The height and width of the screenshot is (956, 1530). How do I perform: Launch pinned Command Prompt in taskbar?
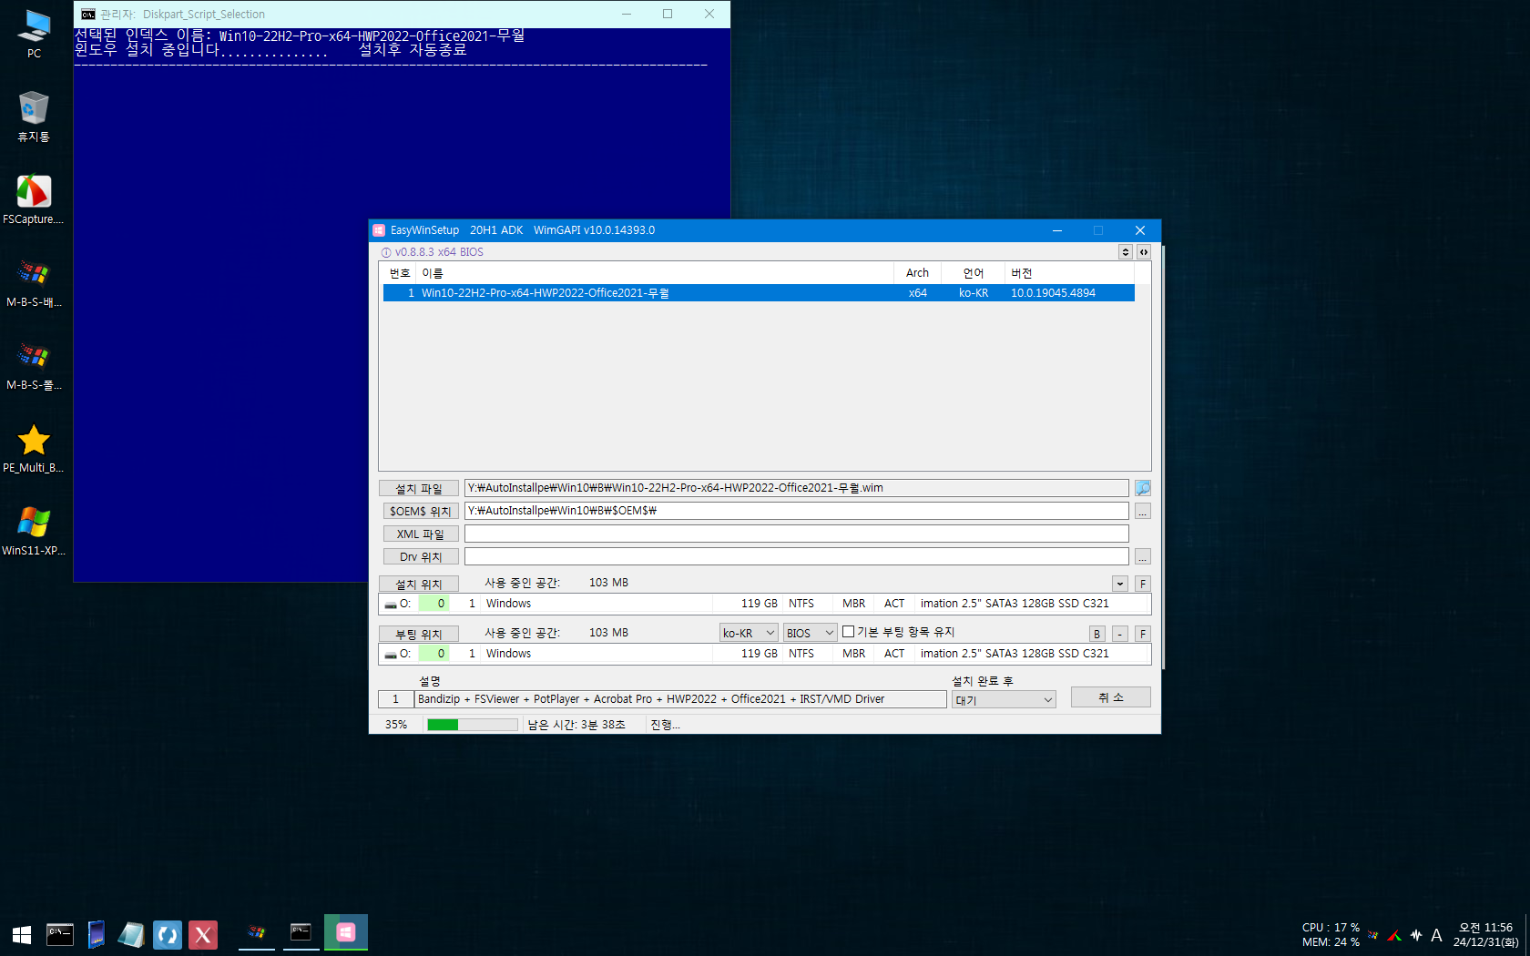point(60,934)
